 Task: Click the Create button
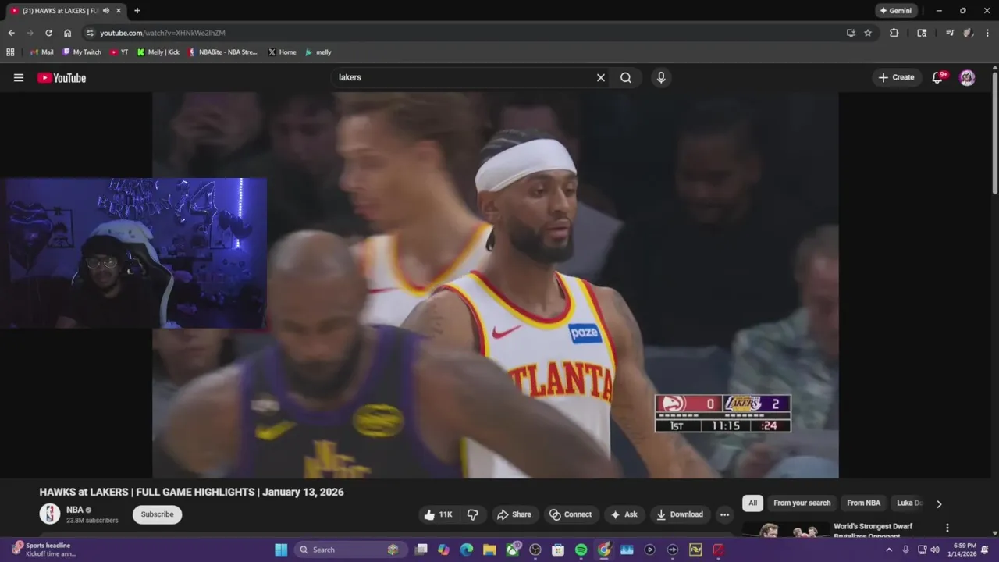coord(896,77)
